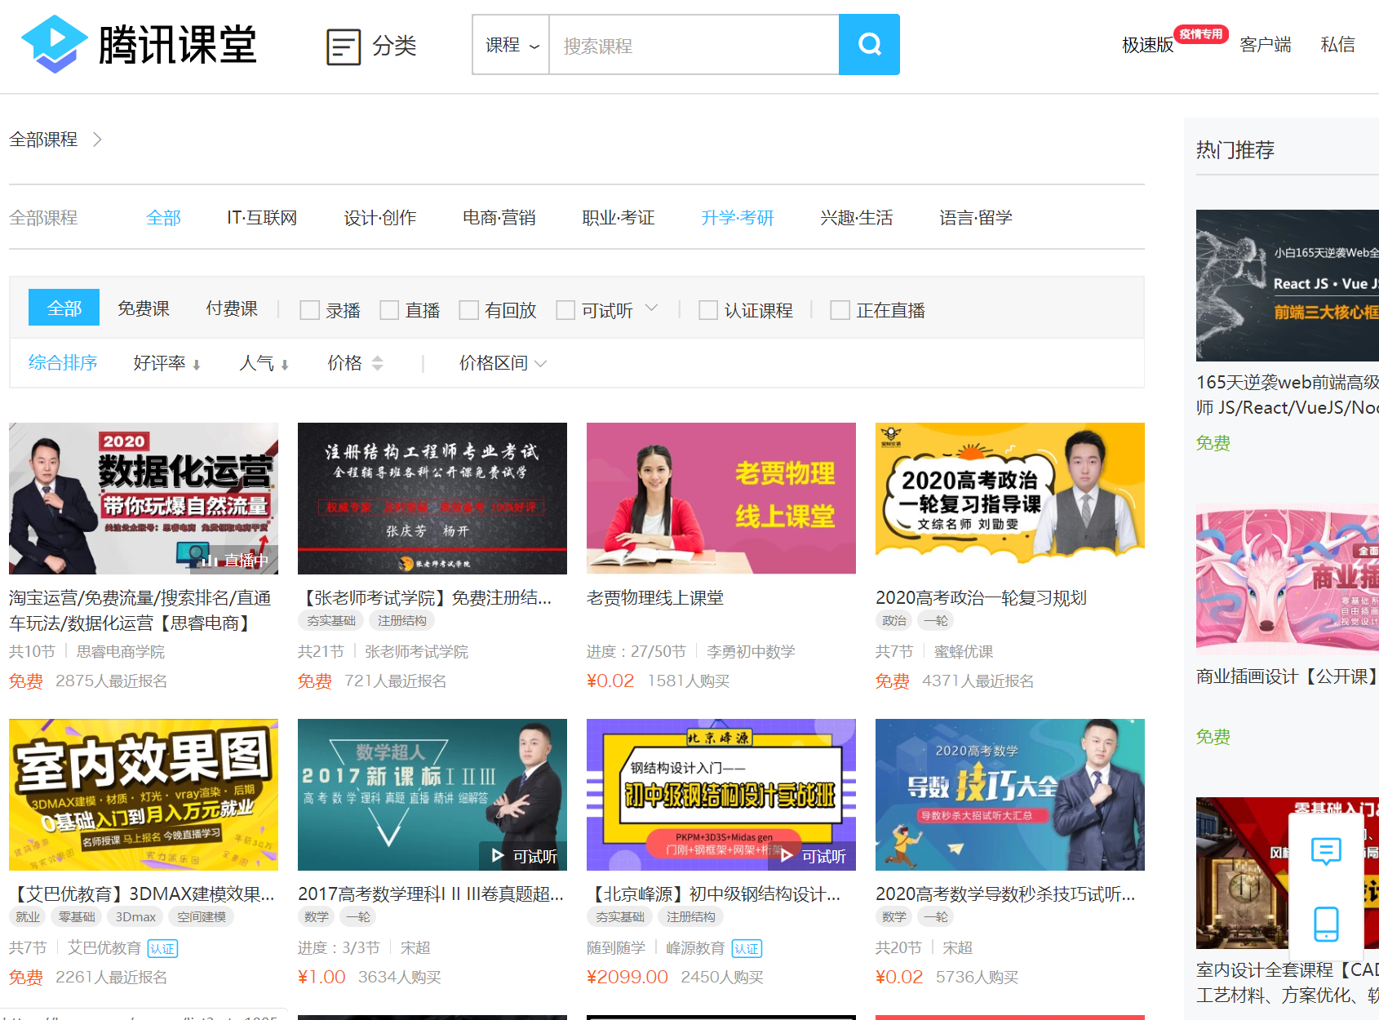Click the 零基础 tag
Screen dimensions: 1379x1020
click(77, 917)
